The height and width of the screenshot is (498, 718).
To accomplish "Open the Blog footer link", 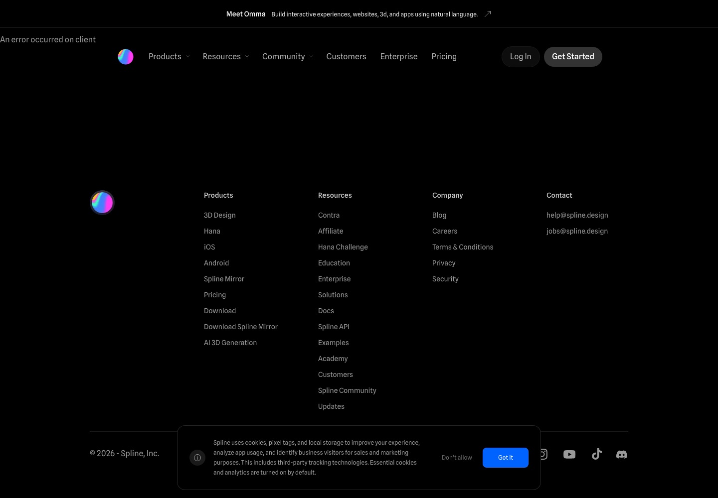I will pos(439,215).
